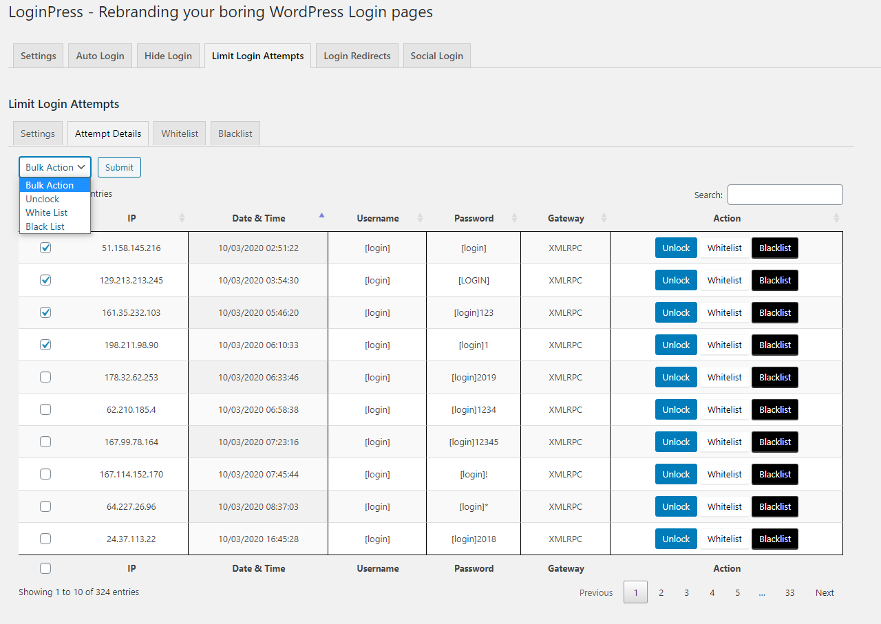Check the row for IP 62.210.185.4
881x624 pixels.
click(45, 409)
